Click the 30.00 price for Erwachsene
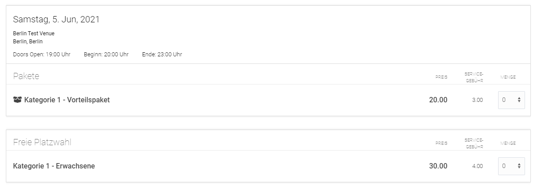534x185 pixels. 438,166
